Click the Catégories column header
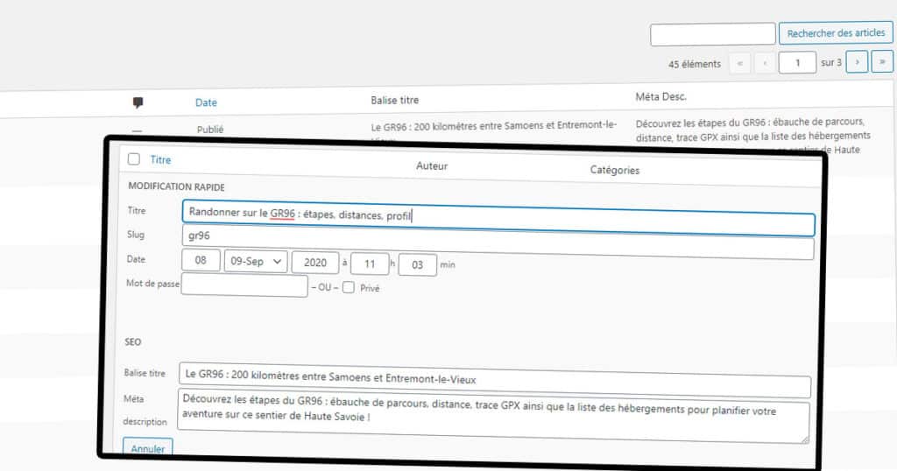This screenshot has height=471, width=897. click(x=615, y=170)
